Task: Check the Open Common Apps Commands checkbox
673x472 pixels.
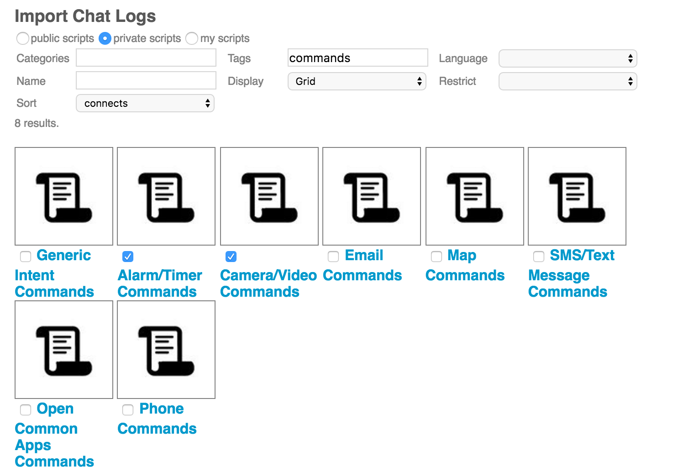Action: click(x=26, y=410)
